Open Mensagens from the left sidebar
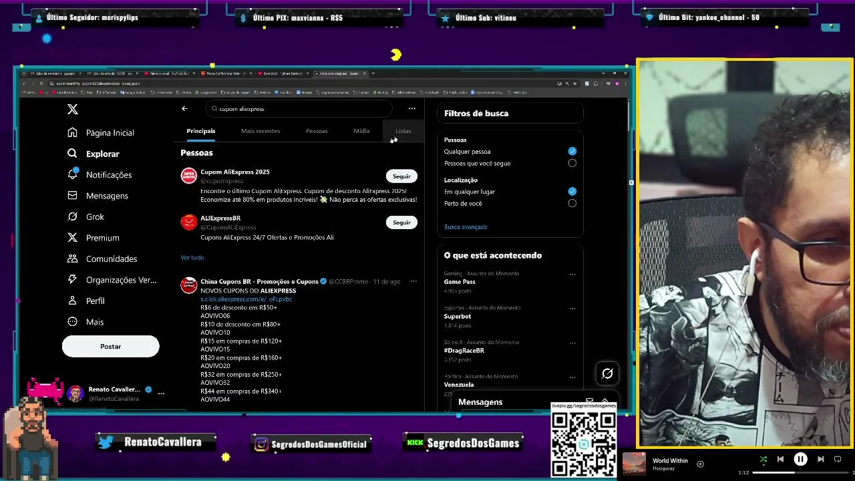Viewport: 855px width, 481px height. tap(98, 196)
